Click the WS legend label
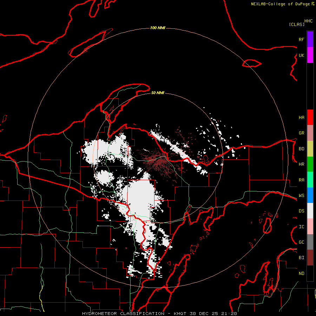The width and height of the screenshot is (316, 316). click(301, 195)
